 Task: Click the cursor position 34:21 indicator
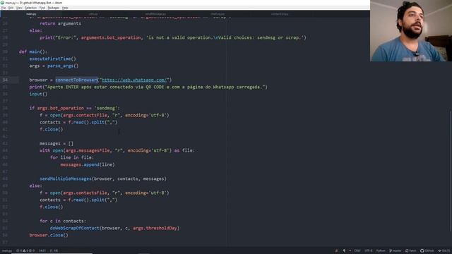[x=42, y=251]
